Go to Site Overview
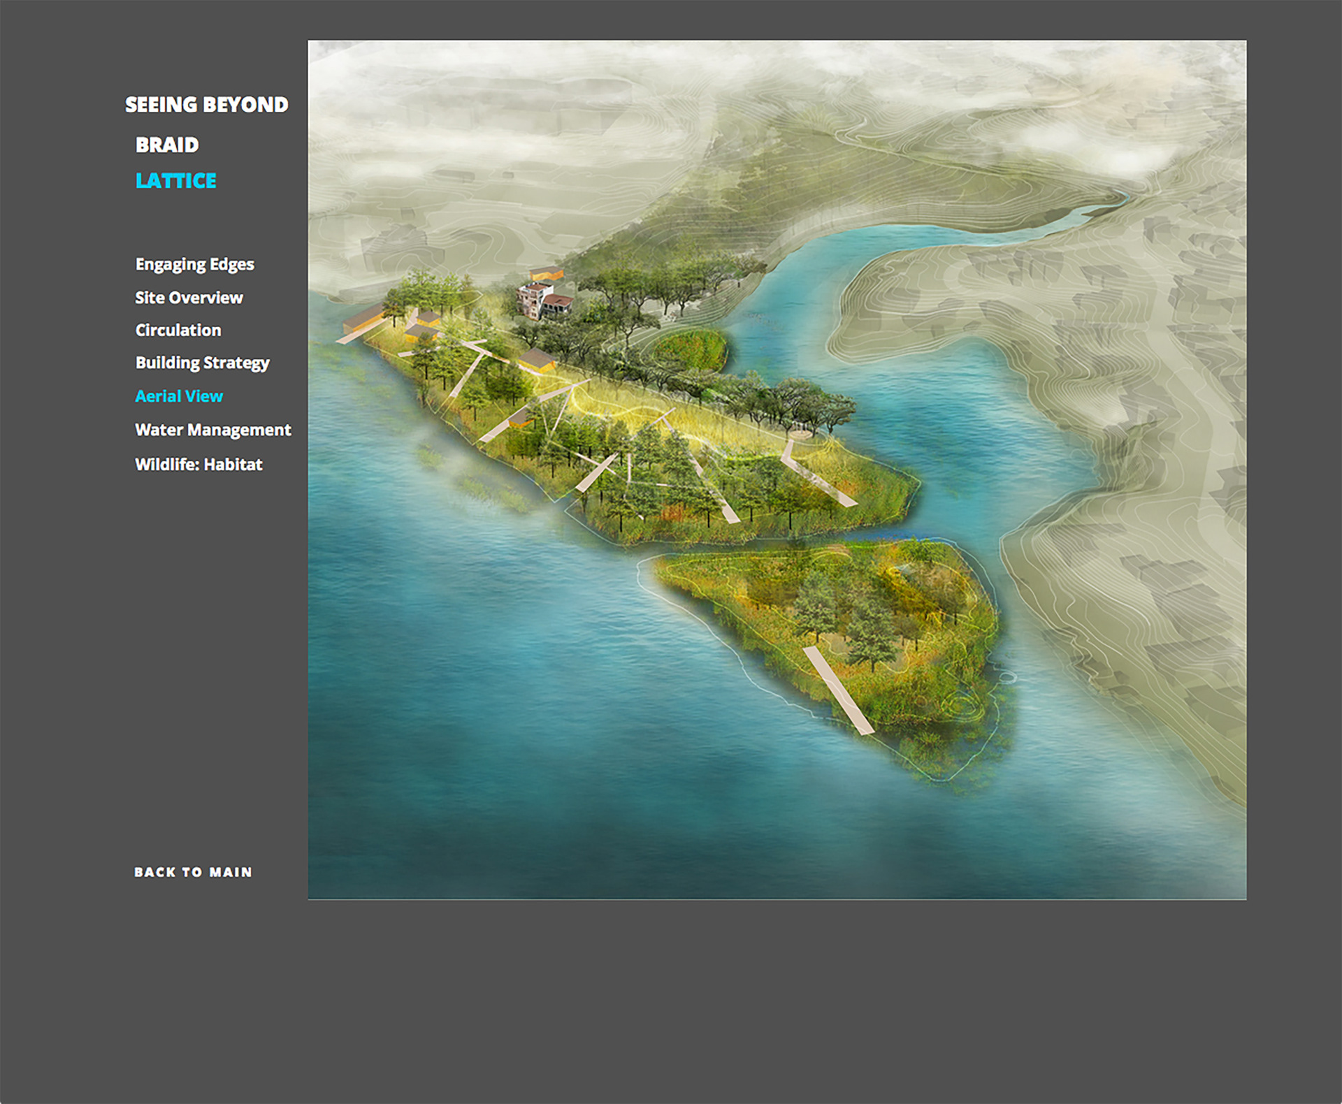This screenshot has height=1104, width=1342. 189,298
